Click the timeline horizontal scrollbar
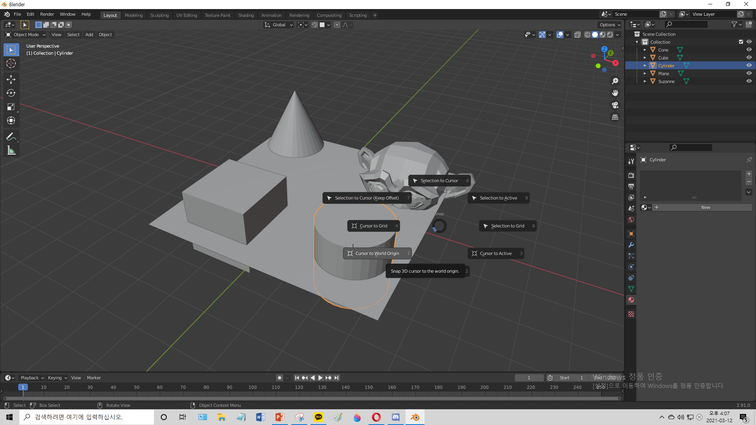 [311, 398]
